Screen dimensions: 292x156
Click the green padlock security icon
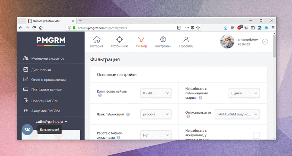tap(74, 28)
